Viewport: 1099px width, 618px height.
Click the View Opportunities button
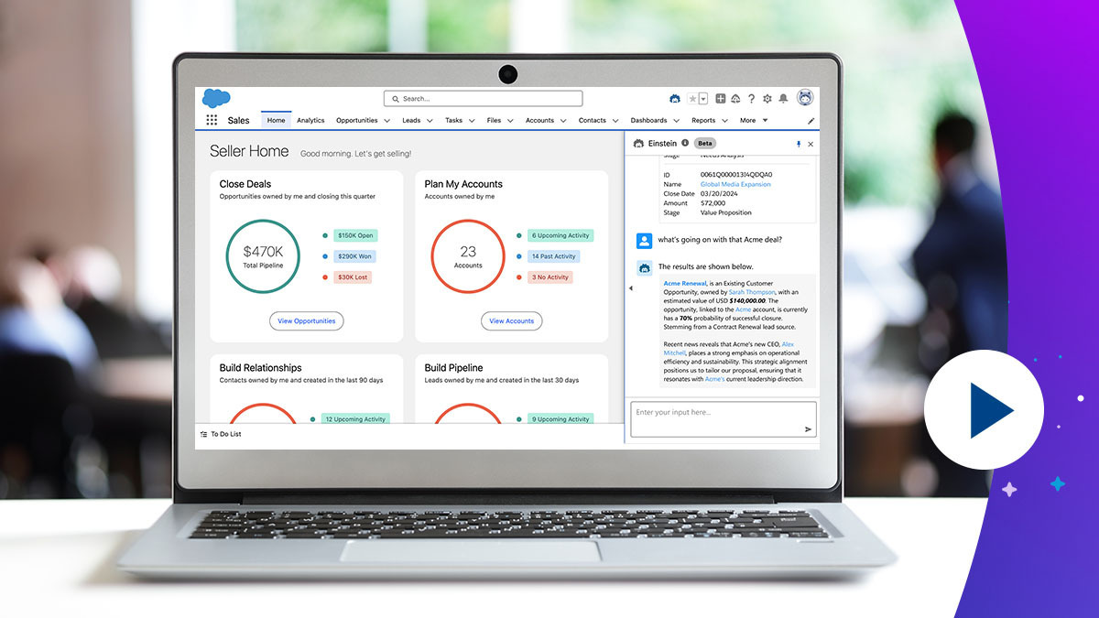pyautogui.click(x=306, y=321)
